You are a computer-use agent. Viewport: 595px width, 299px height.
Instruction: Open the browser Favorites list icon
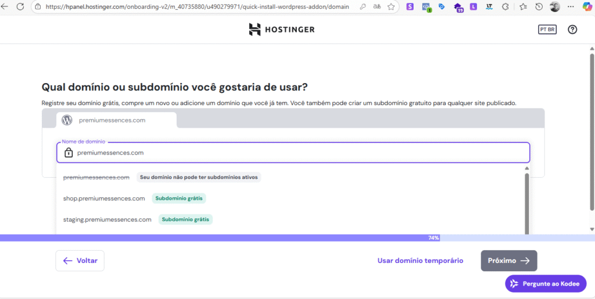523,6
